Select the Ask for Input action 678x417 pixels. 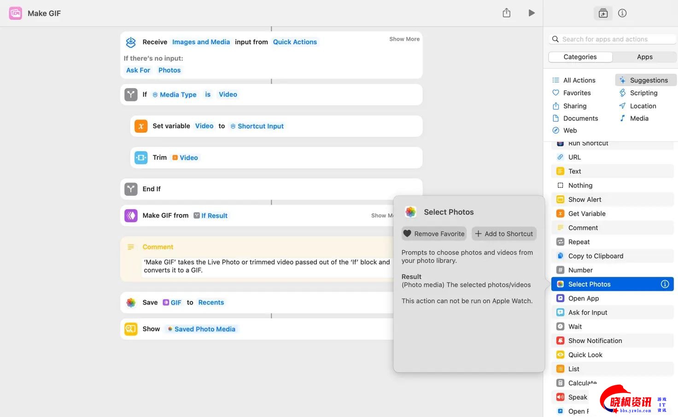(612, 312)
